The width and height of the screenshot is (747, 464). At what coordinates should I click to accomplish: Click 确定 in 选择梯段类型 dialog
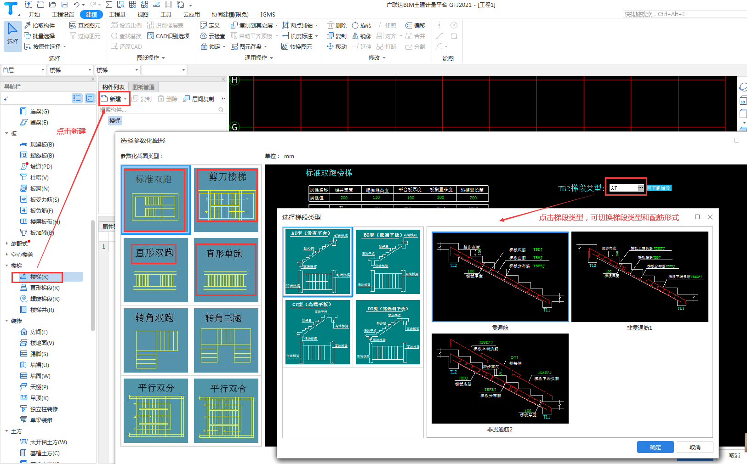pyautogui.click(x=656, y=447)
